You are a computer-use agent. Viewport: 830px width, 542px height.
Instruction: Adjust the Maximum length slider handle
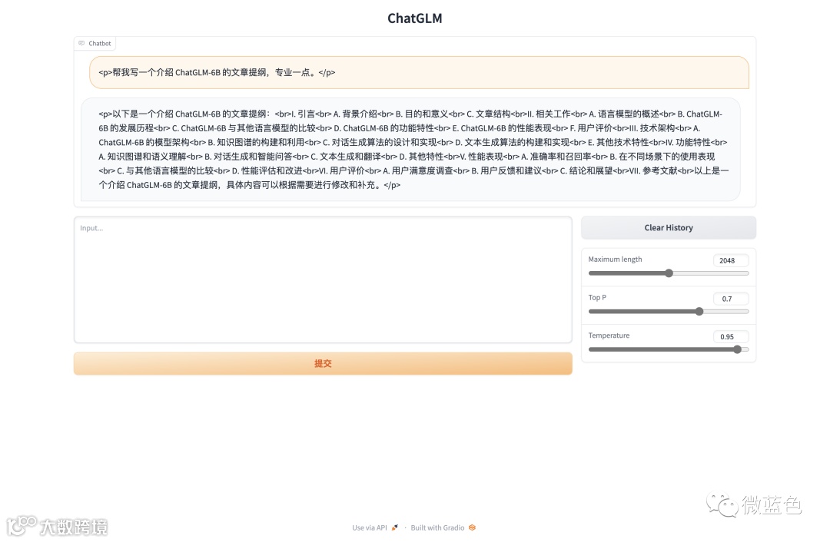point(669,273)
